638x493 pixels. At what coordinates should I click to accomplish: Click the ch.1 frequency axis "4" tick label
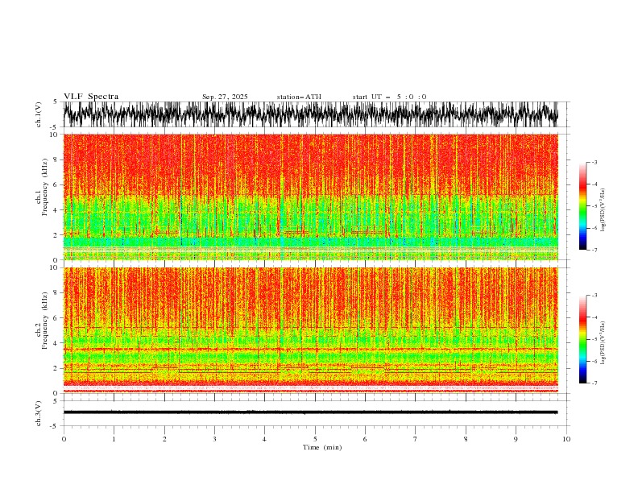pos(56,210)
